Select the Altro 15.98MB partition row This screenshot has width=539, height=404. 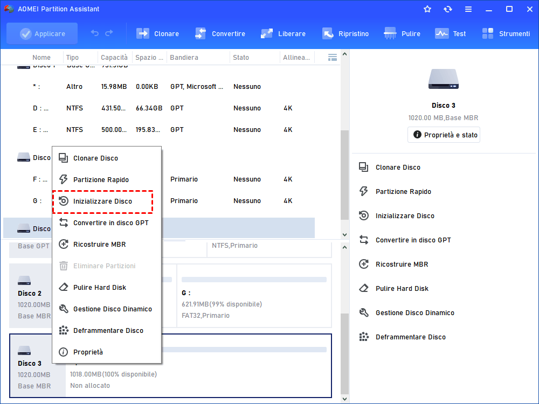(x=159, y=87)
